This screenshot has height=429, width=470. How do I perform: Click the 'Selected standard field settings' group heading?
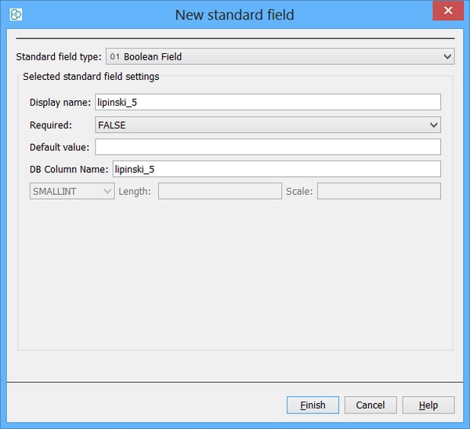pos(91,77)
